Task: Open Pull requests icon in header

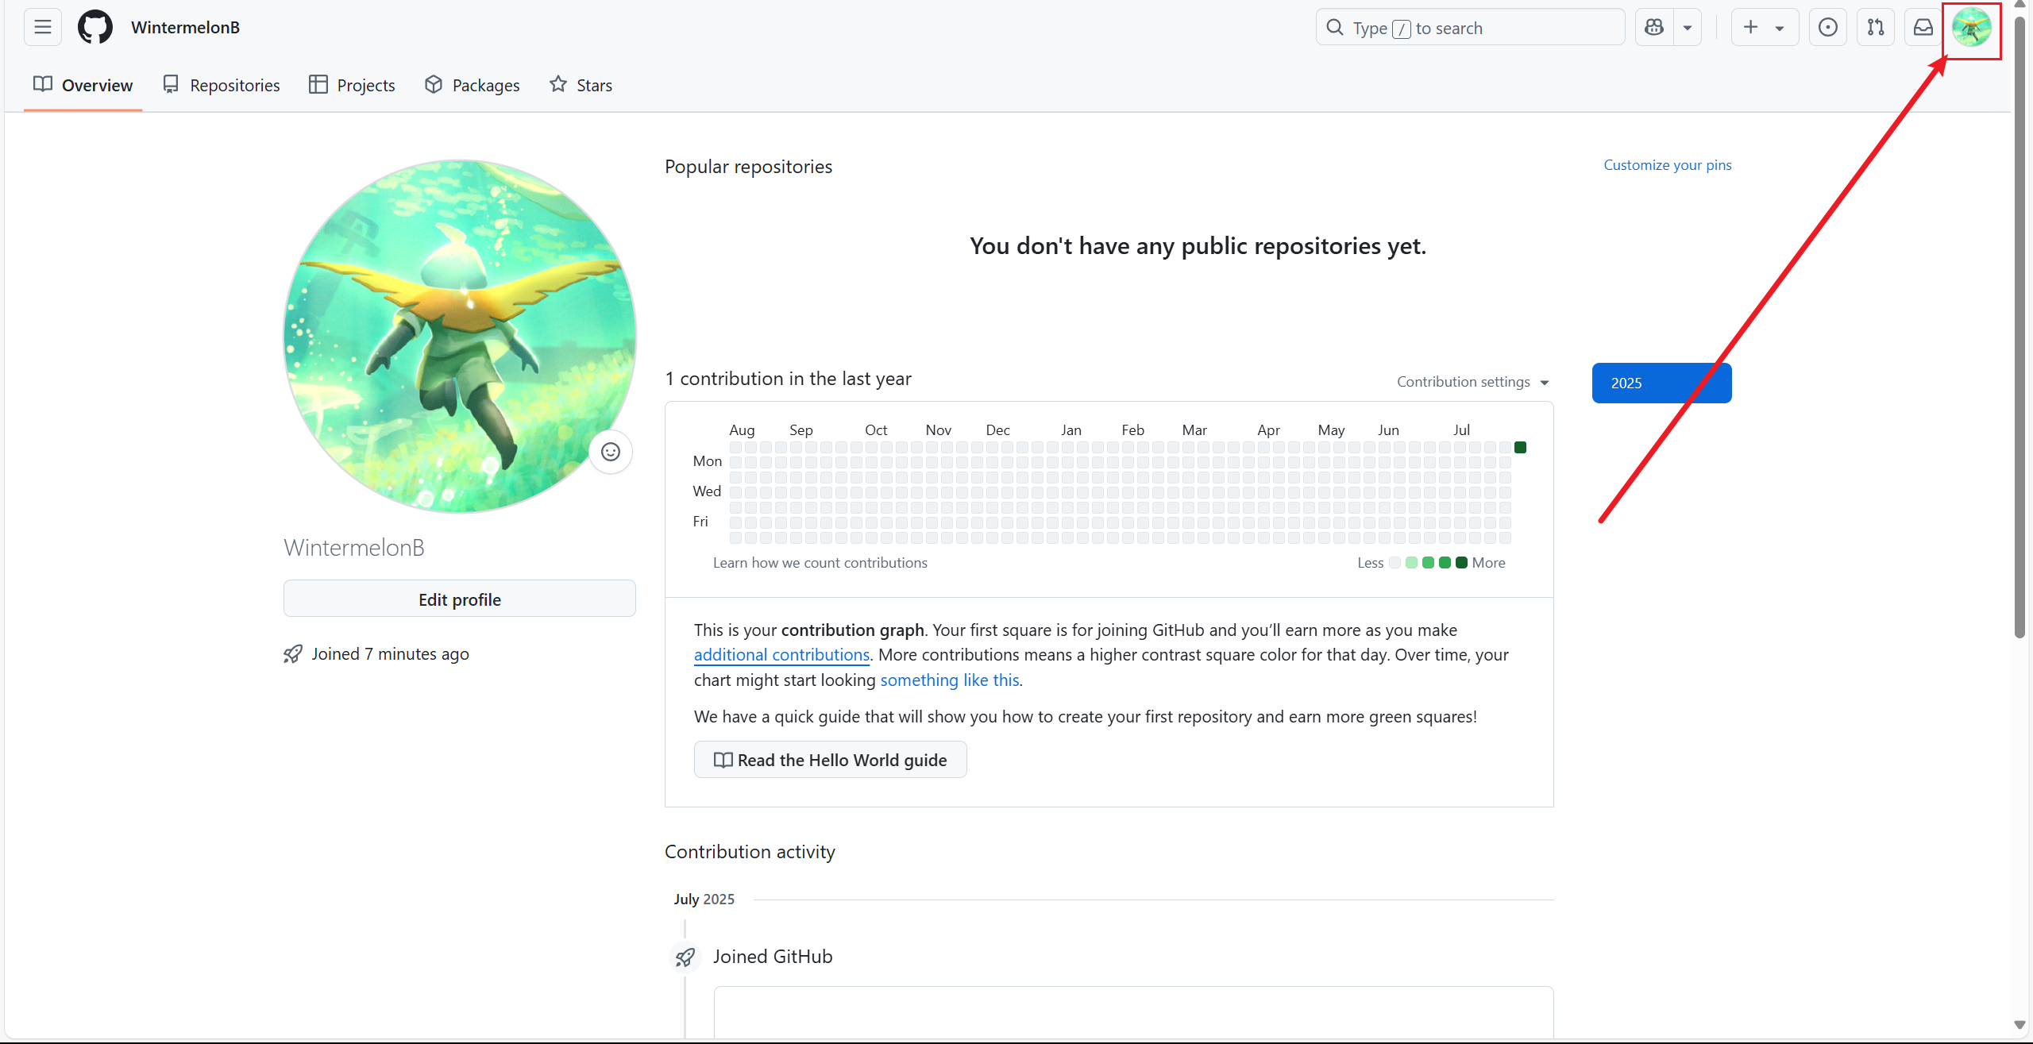Action: (1876, 27)
